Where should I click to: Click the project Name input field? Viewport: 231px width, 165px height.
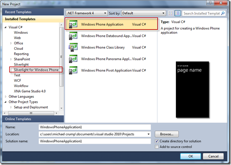click(x=95, y=127)
